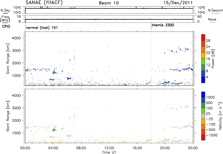
Task: Click the blue top segment of Velocity colorbar
Action: click(x=203, y=95)
